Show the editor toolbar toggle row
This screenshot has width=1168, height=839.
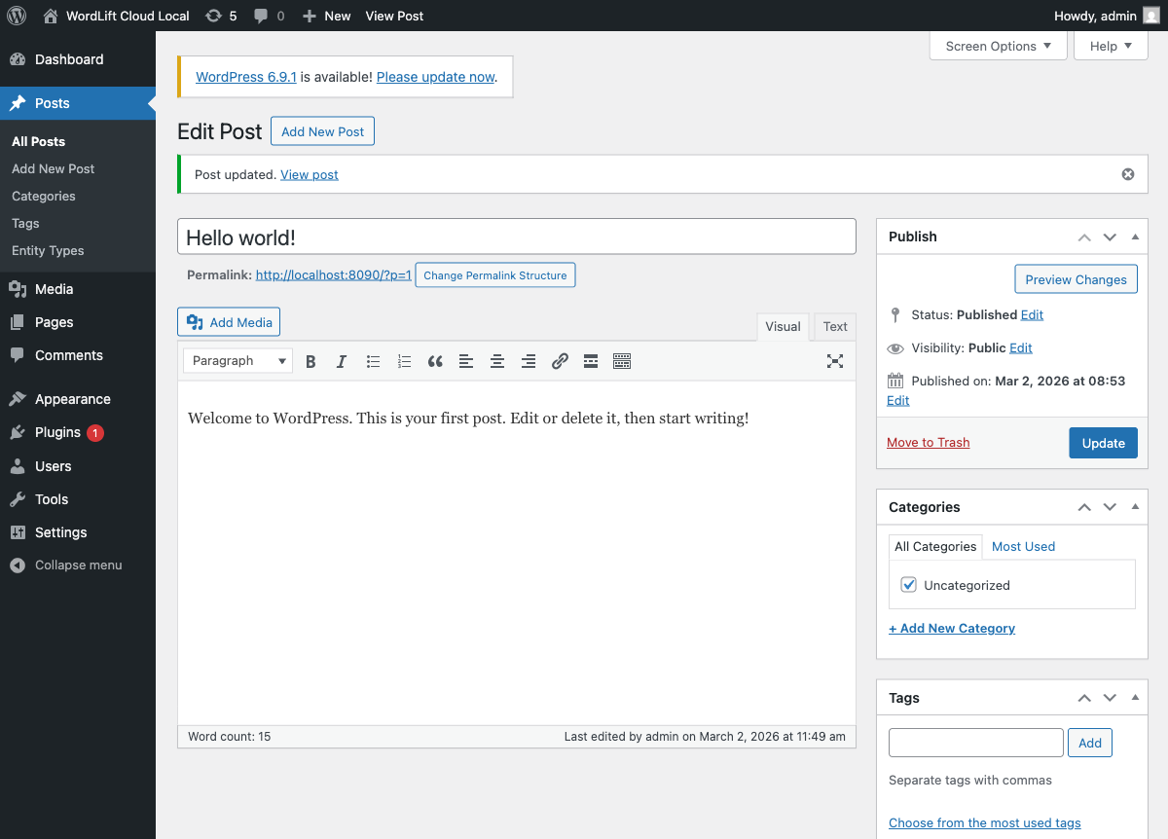click(622, 361)
